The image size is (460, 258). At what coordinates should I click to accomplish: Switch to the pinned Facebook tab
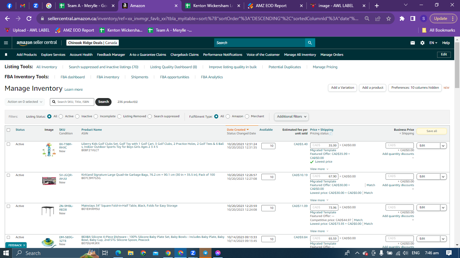pos(9,6)
